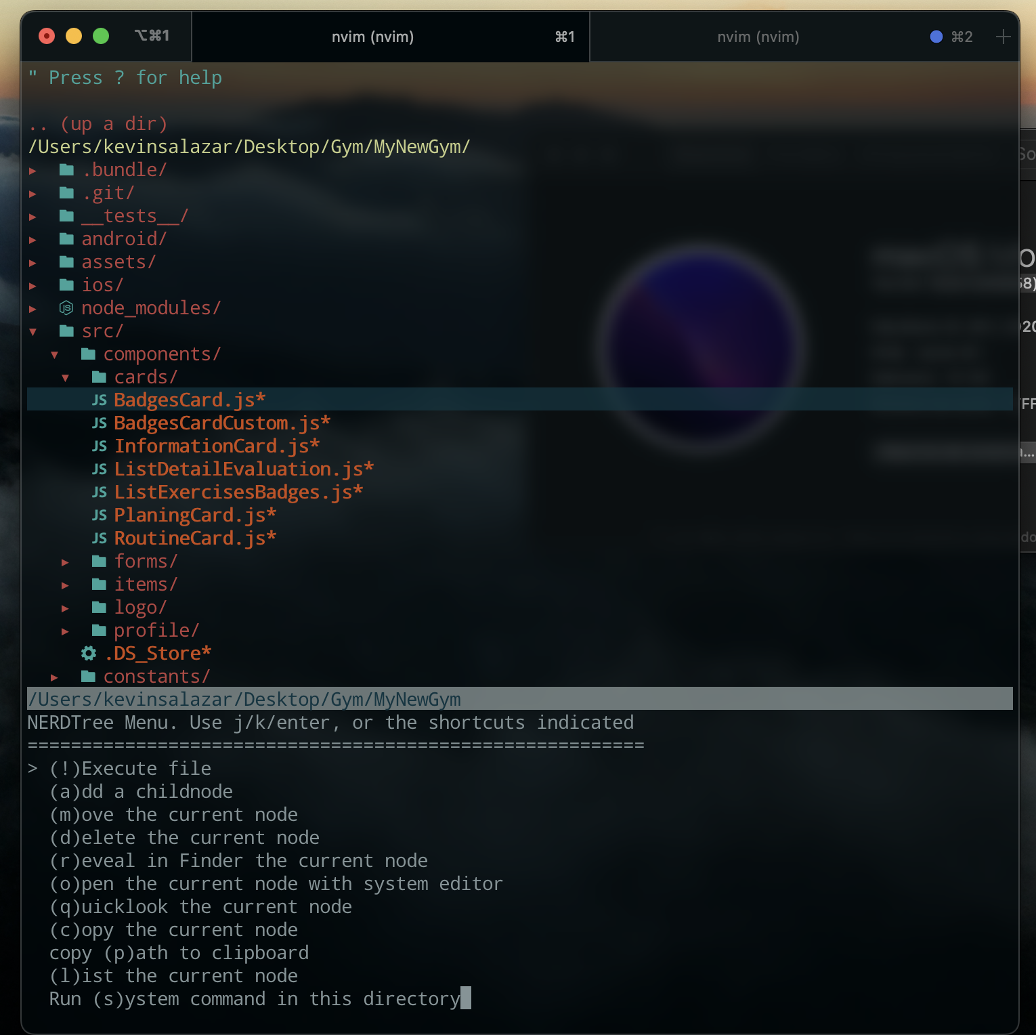Screen dimensions: 1036x1035
Task: Expand the node_modules directory arrow
Action: [x=33, y=309]
